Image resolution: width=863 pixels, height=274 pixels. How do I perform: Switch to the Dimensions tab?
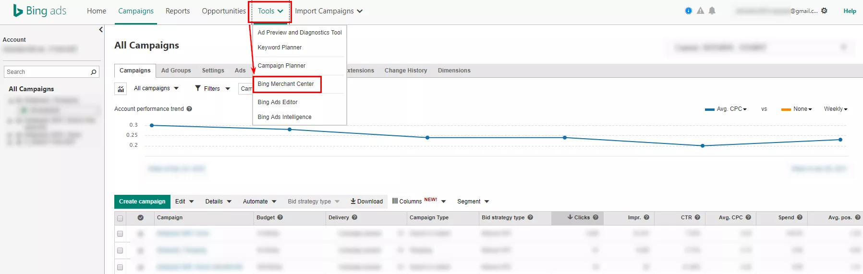pyautogui.click(x=454, y=71)
